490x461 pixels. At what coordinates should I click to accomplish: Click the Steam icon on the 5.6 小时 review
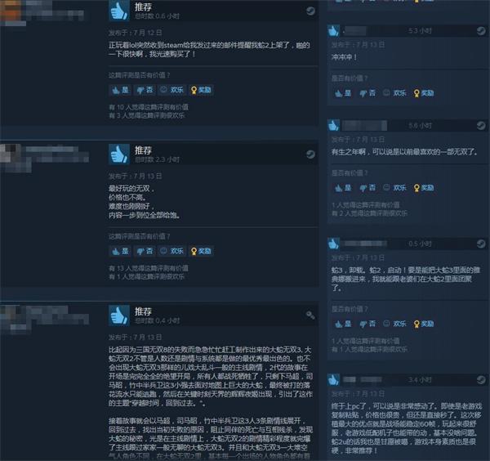coord(481,126)
